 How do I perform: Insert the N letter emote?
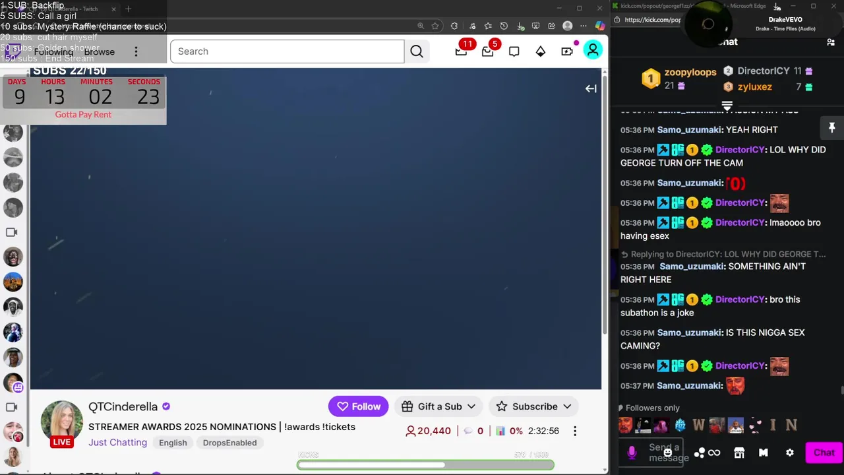791,426
